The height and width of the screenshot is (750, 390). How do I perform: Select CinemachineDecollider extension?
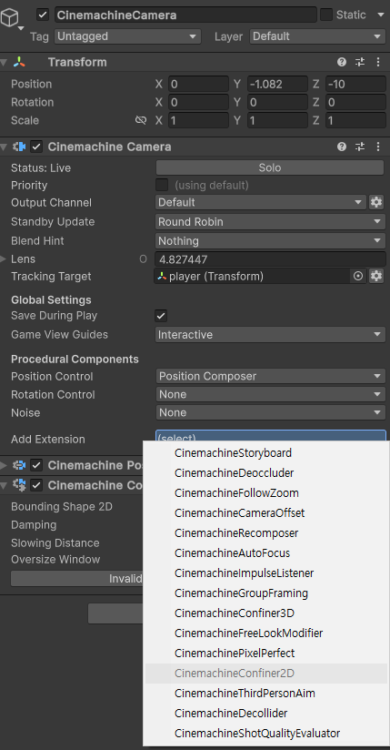tap(266, 714)
